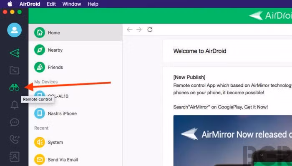Open Remote control binoculars icon
The width and height of the screenshot is (292, 166).
coord(14,87)
